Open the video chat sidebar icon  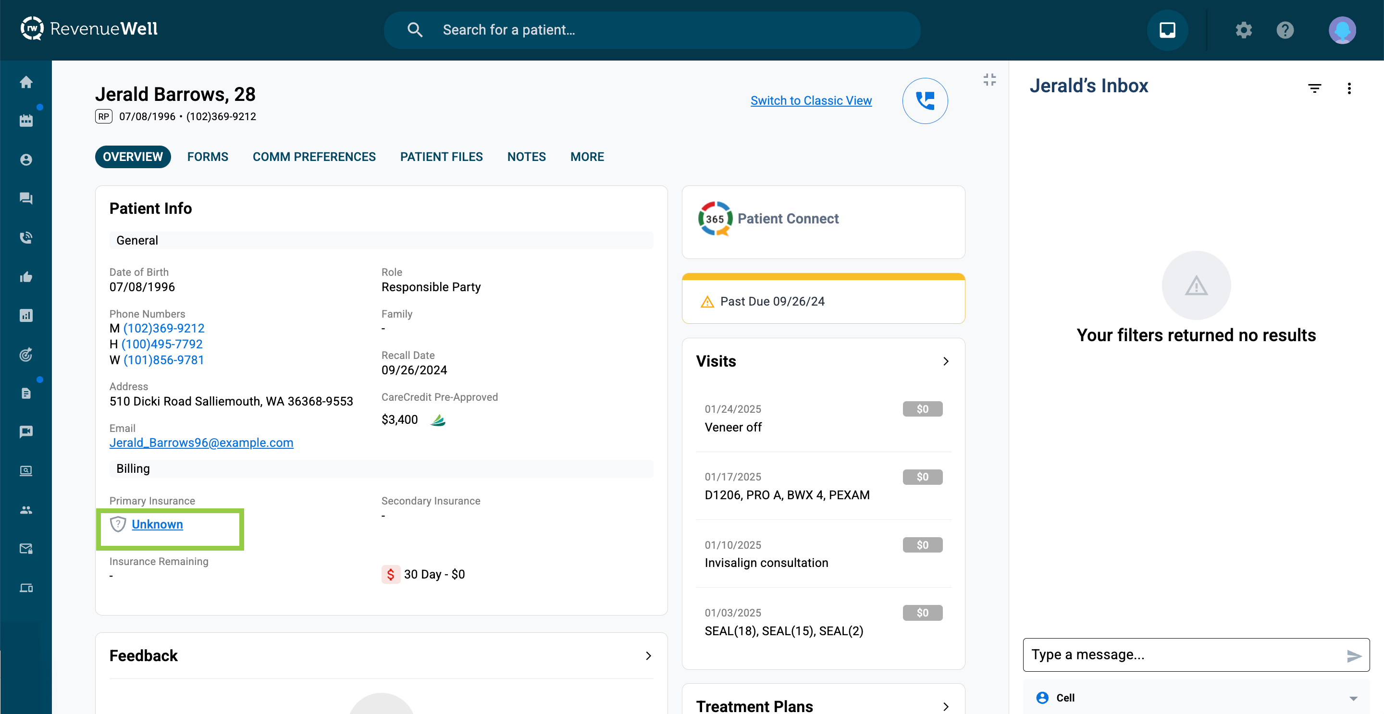[26, 432]
